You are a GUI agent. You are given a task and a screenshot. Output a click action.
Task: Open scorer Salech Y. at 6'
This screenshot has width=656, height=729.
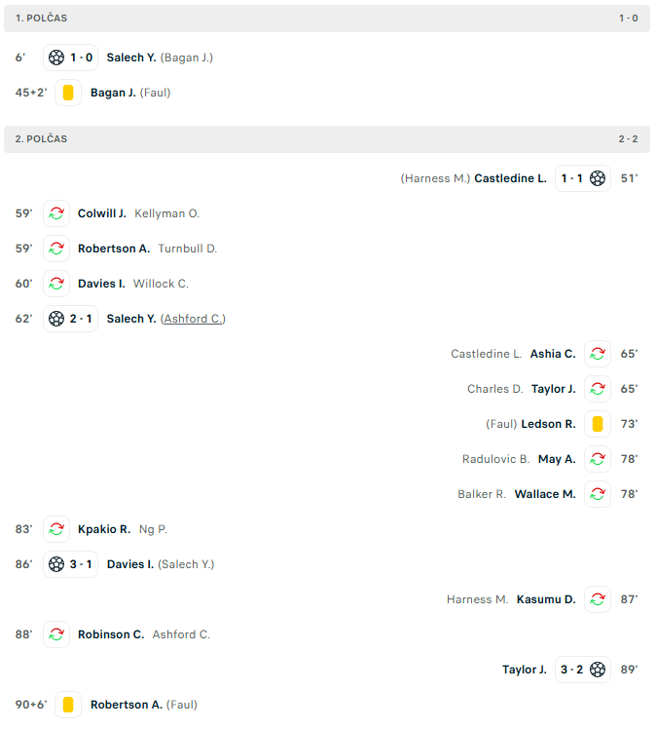click(x=131, y=58)
